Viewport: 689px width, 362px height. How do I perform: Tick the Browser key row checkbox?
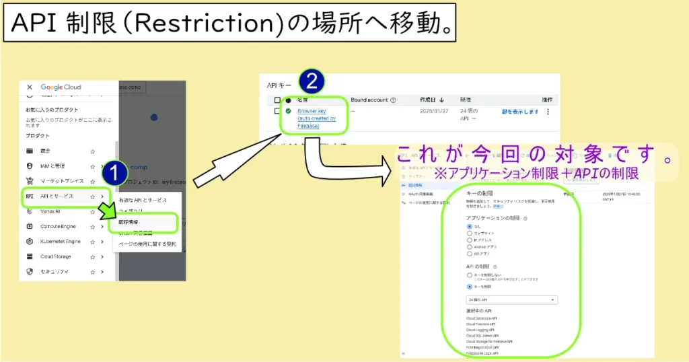[277, 111]
